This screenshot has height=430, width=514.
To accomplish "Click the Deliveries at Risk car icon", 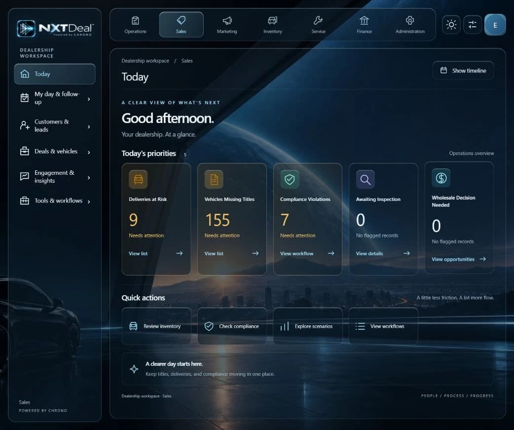I will (138, 179).
